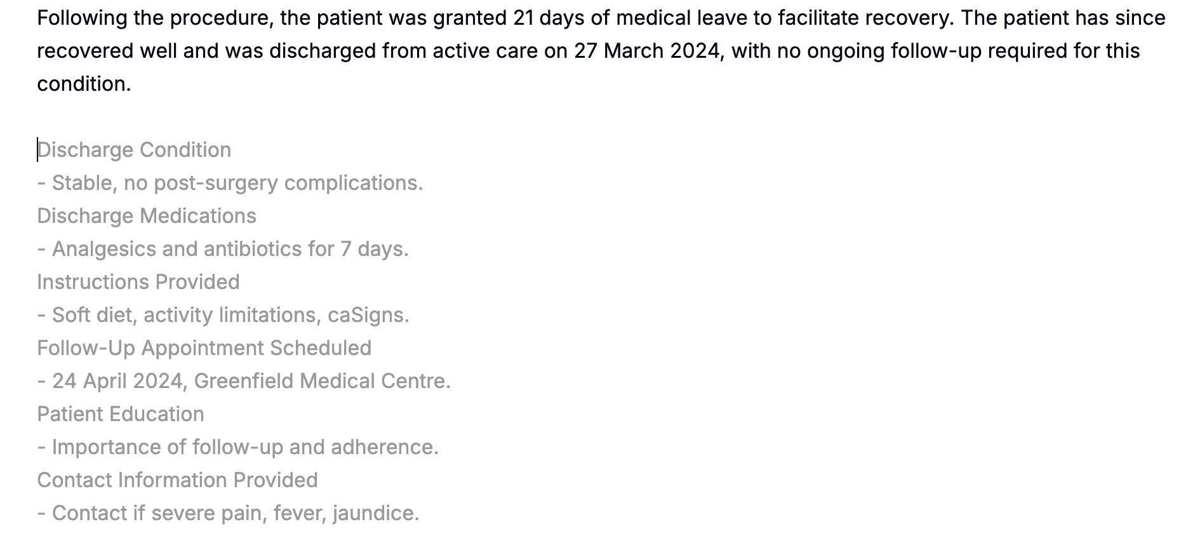Screen dimensions: 1200x550
Task: Place cursor in "Stable, no post-surgery complications" line
Action: pos(236,183)
